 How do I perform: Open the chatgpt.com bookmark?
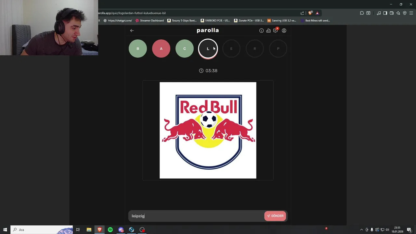coord(118,20)
